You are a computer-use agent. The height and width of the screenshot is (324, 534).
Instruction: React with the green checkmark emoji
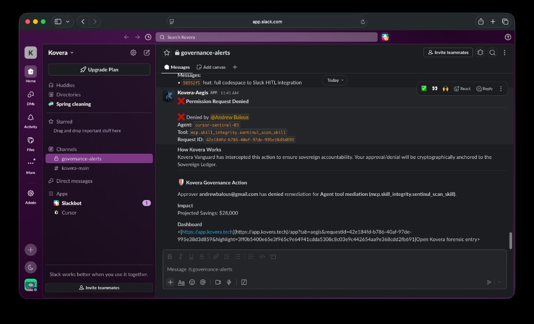(424, 89)
